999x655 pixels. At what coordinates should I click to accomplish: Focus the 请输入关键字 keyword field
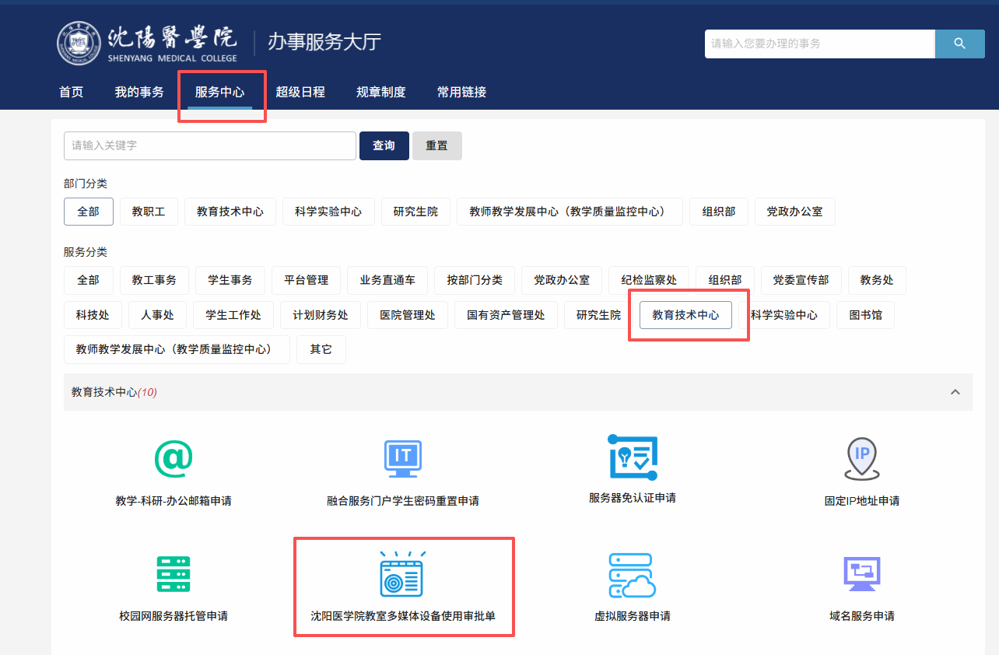(x=210, y=145)
